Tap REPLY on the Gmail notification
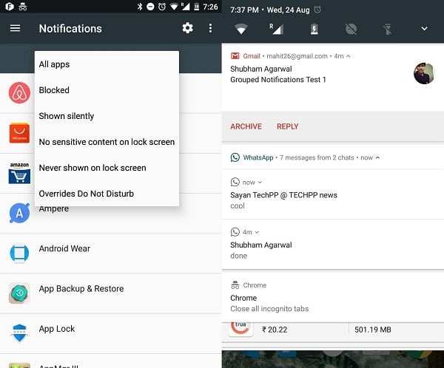444x368 pixels. click(288, 126)
